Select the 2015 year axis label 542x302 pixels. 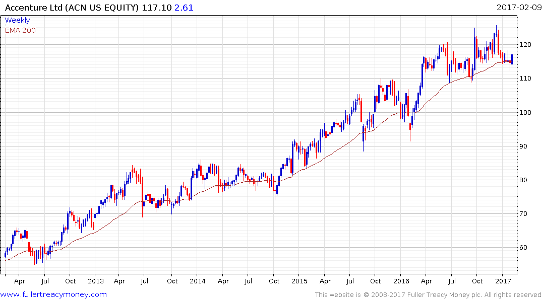tap(299, 281)
